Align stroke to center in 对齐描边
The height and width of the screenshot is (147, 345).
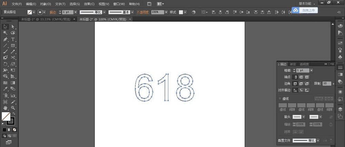pos(295,90)
